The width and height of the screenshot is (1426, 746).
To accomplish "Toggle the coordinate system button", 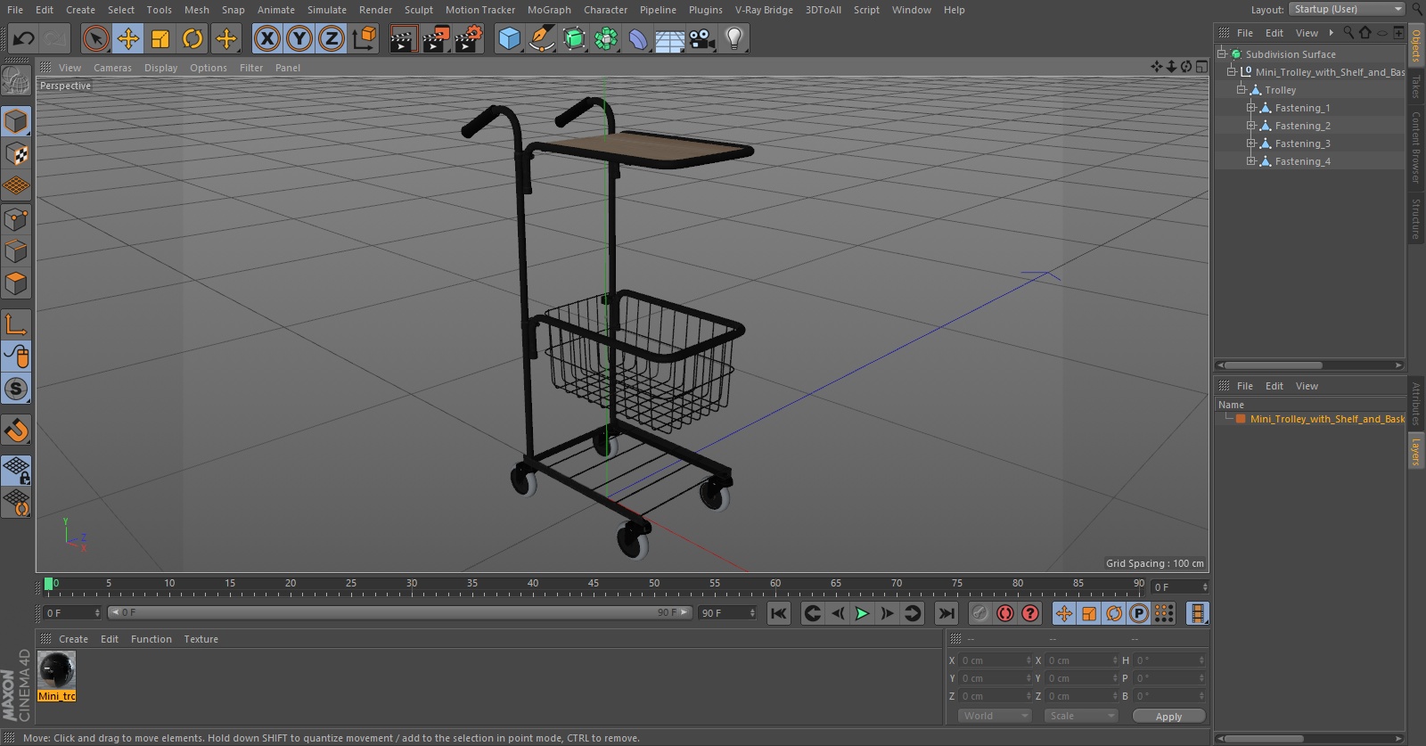I will tap(365, 38).
